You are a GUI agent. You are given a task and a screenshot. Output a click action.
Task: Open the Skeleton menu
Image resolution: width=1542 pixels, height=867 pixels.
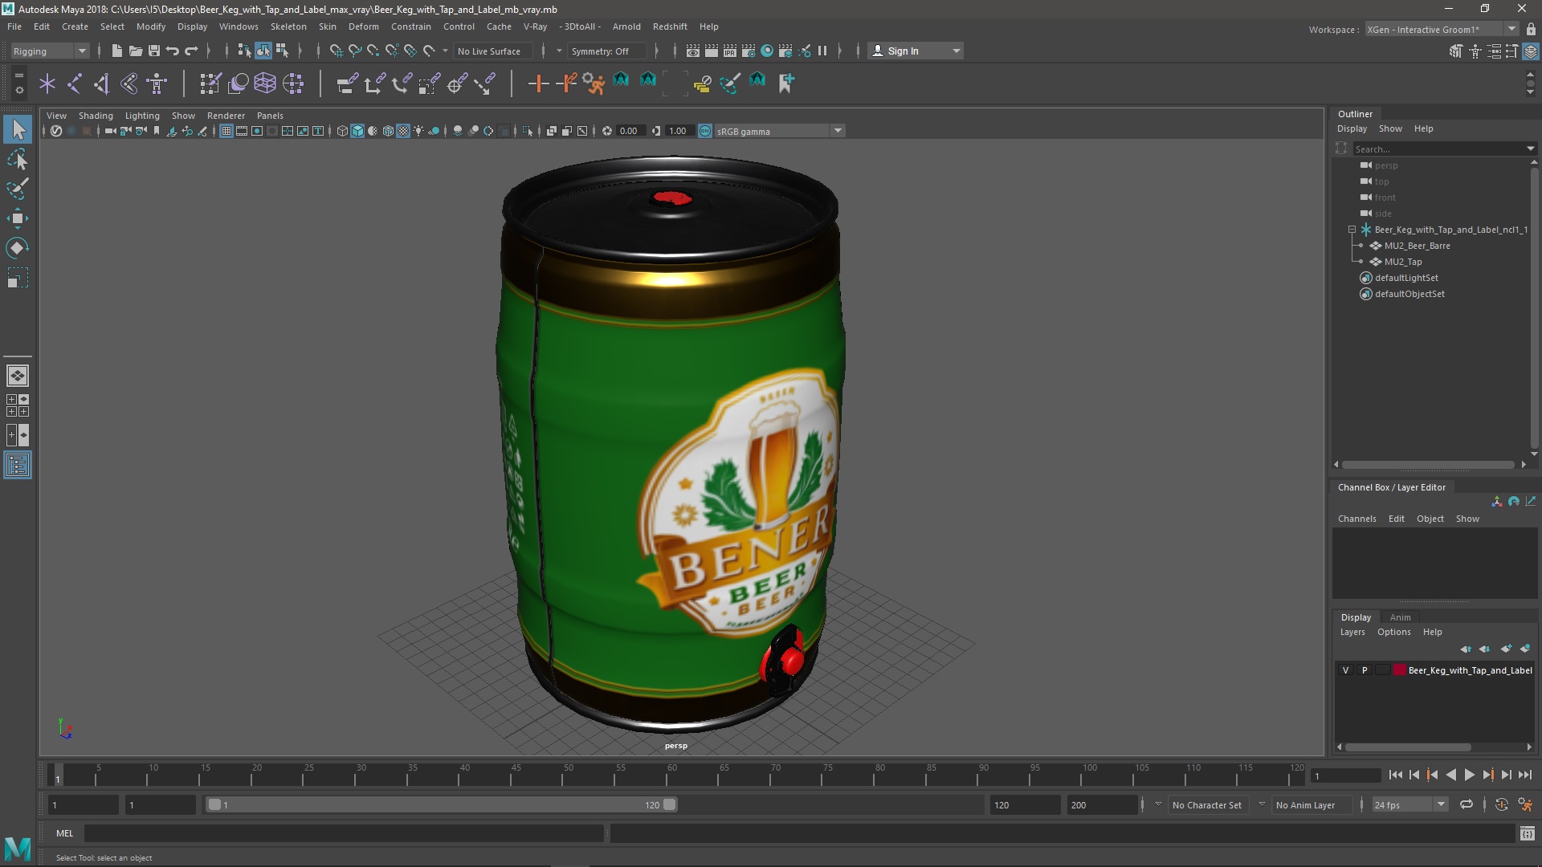[x=288, y=26]
